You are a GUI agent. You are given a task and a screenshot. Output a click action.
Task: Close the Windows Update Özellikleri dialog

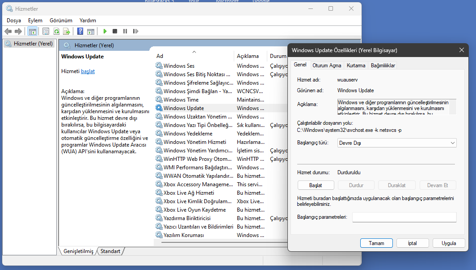[x=461, y=50]
